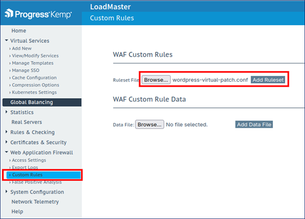Open Add New virtual service

22,48
